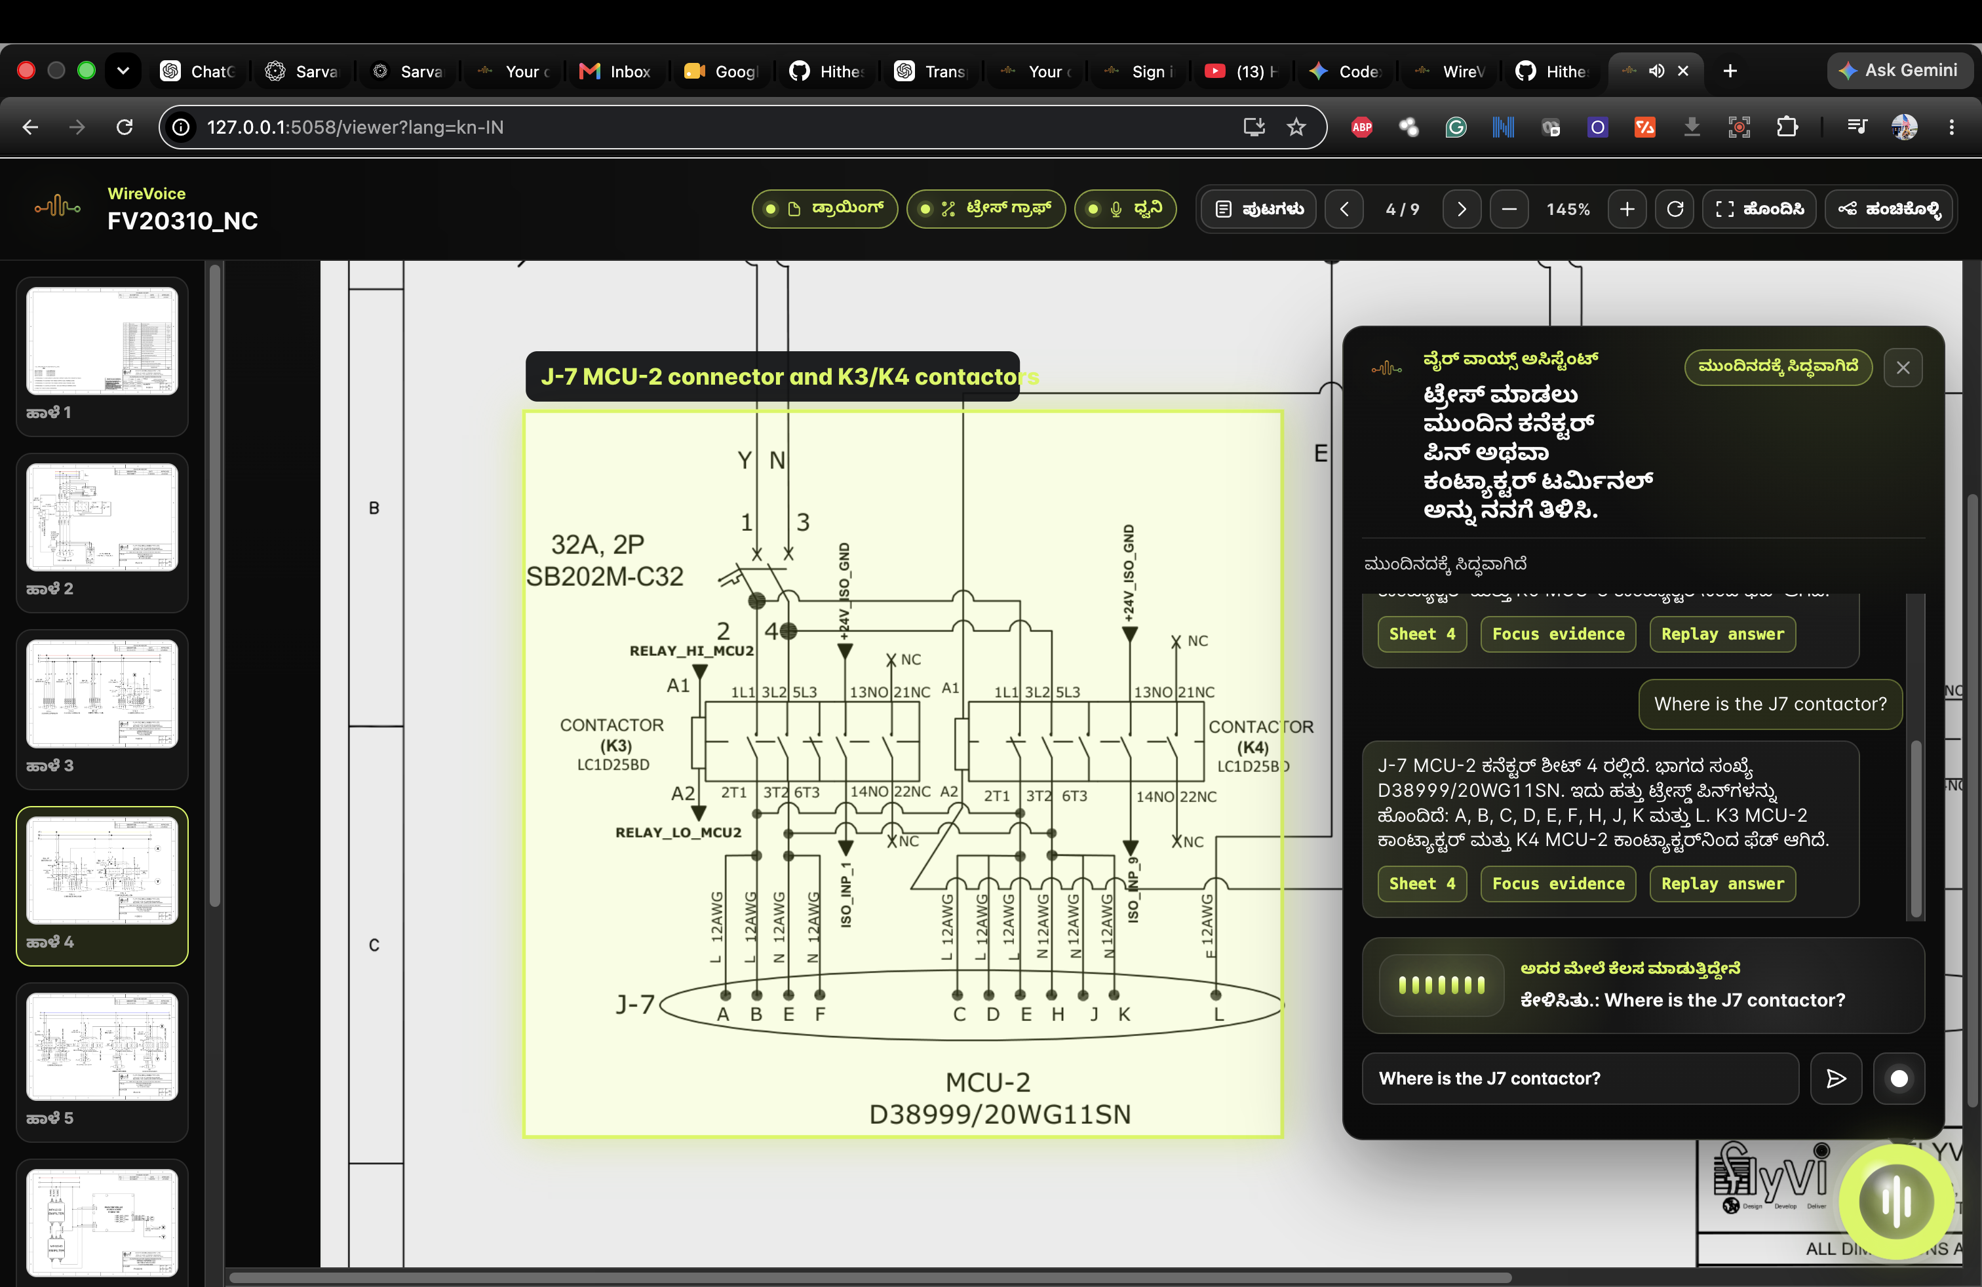Toggle the Drawing layer pill

(x=825, y=209)
